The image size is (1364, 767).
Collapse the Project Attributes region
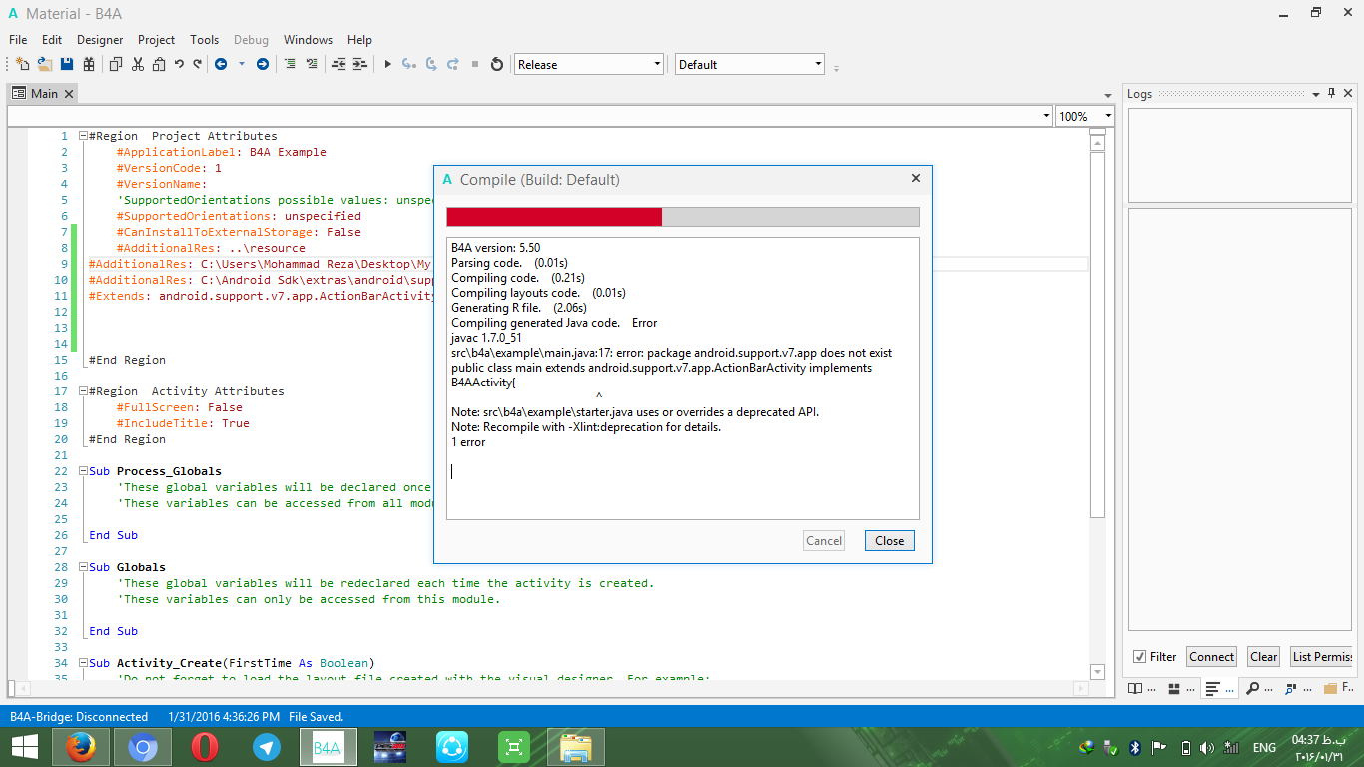pyautogui.click(x=83, y=137)
